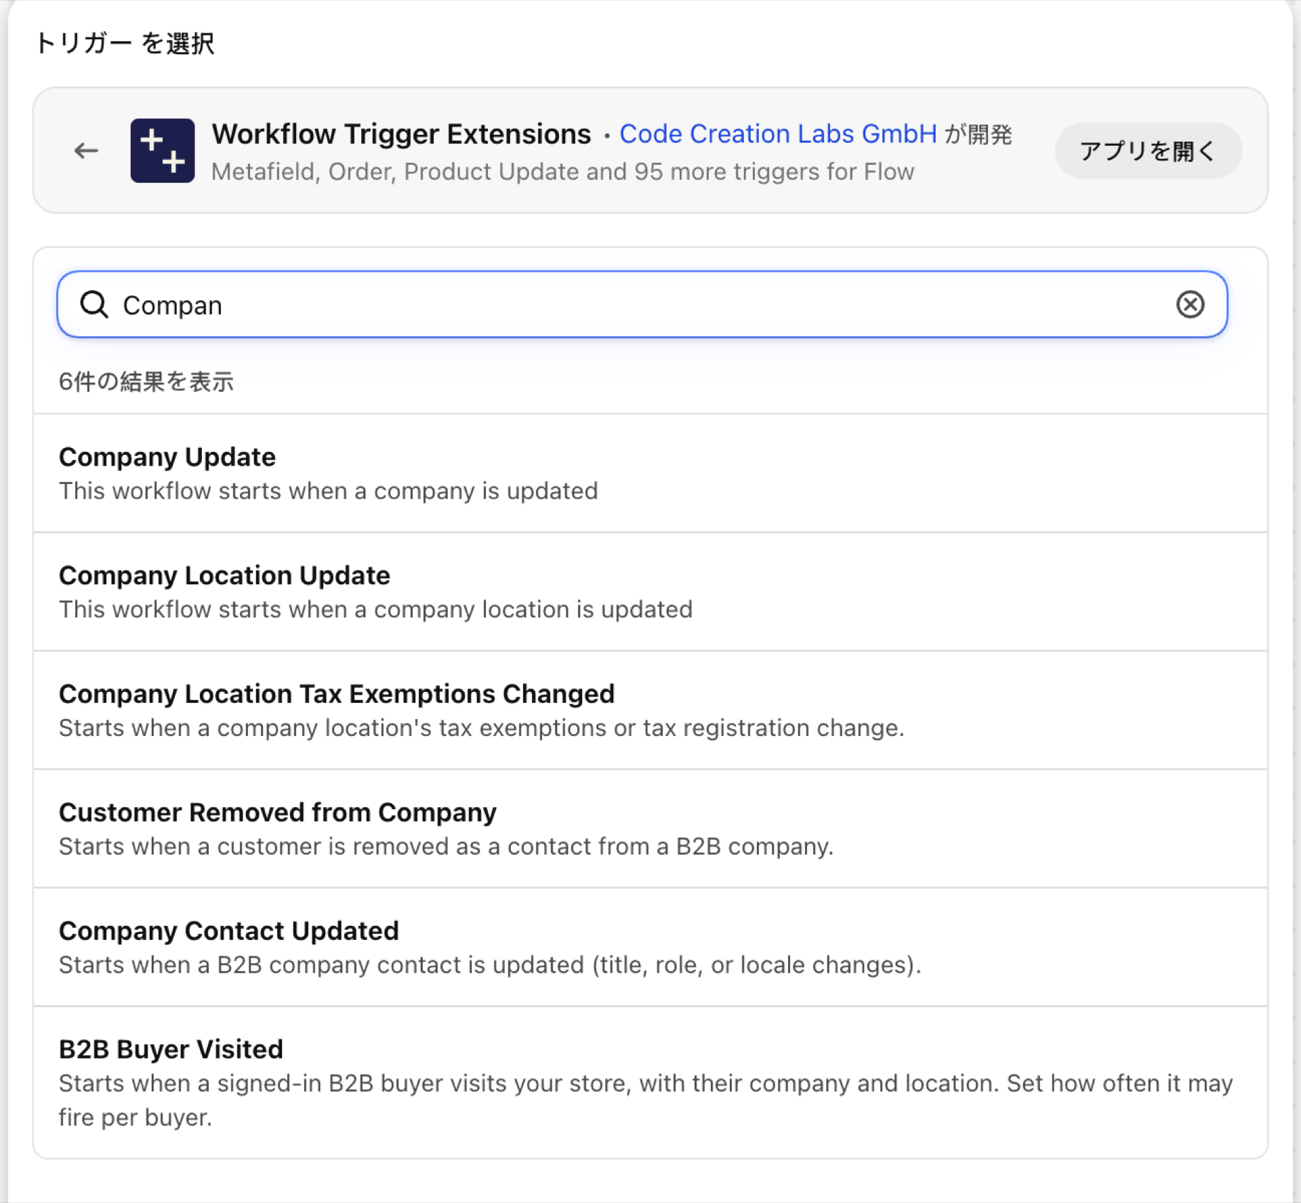Click the 6件の結果を表示 results count text

click(146, 382)
